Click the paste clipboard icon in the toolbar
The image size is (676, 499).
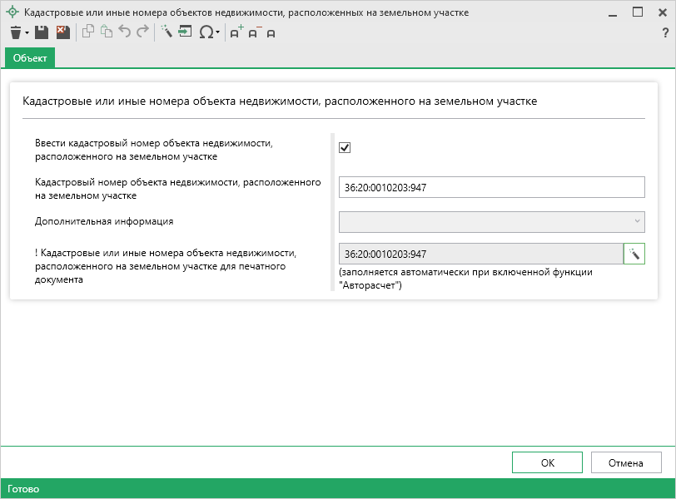(x=106, y=32)
